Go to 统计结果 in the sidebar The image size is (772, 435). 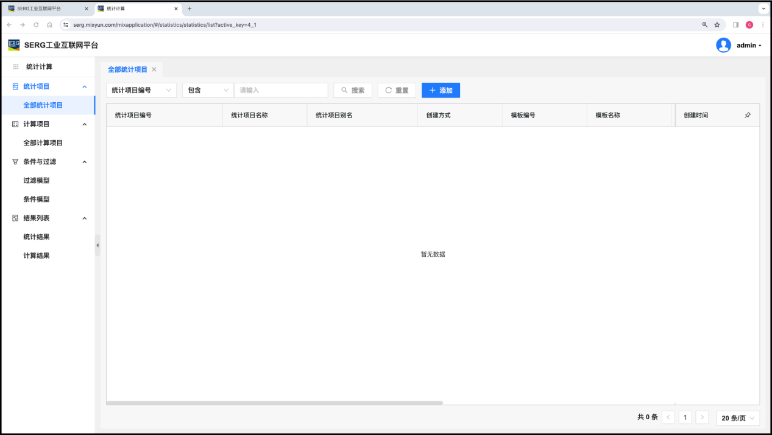coord(37,237)
